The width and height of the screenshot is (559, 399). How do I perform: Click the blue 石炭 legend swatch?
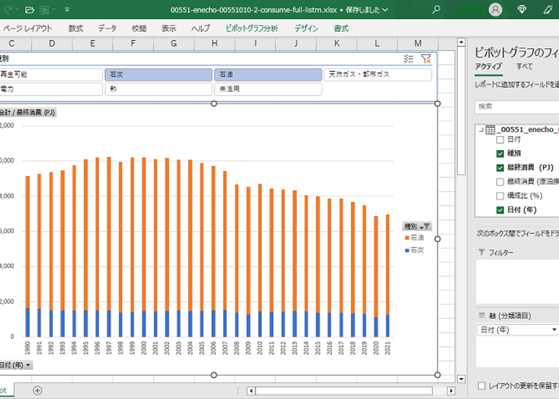tap(407, 250)
